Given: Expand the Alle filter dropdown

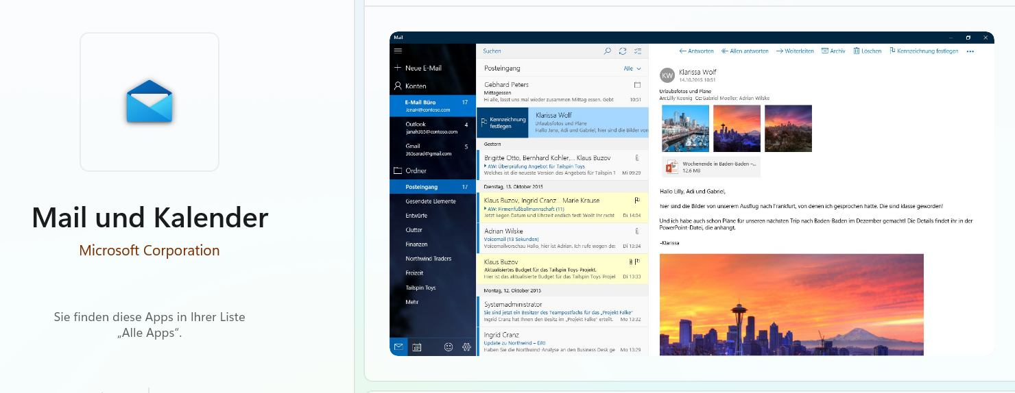Looking at the screenshot, I should coord(632,68).
